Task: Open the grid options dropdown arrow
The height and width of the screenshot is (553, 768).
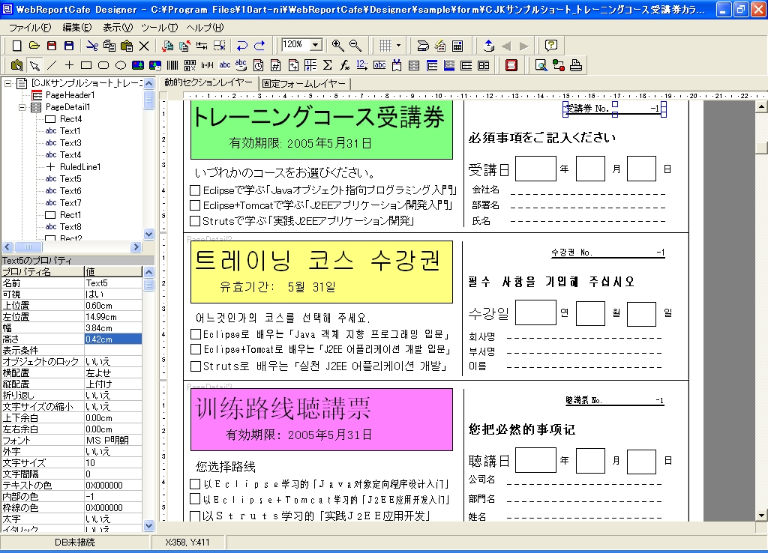Action: (x=398, y=46)
